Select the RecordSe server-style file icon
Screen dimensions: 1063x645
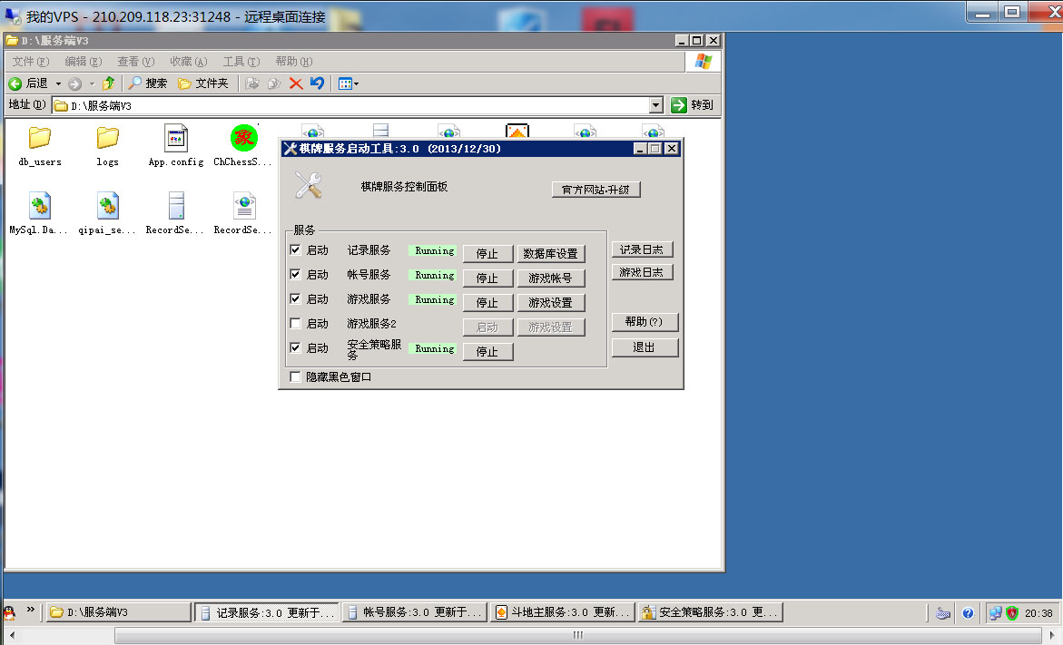pos(176,205)
